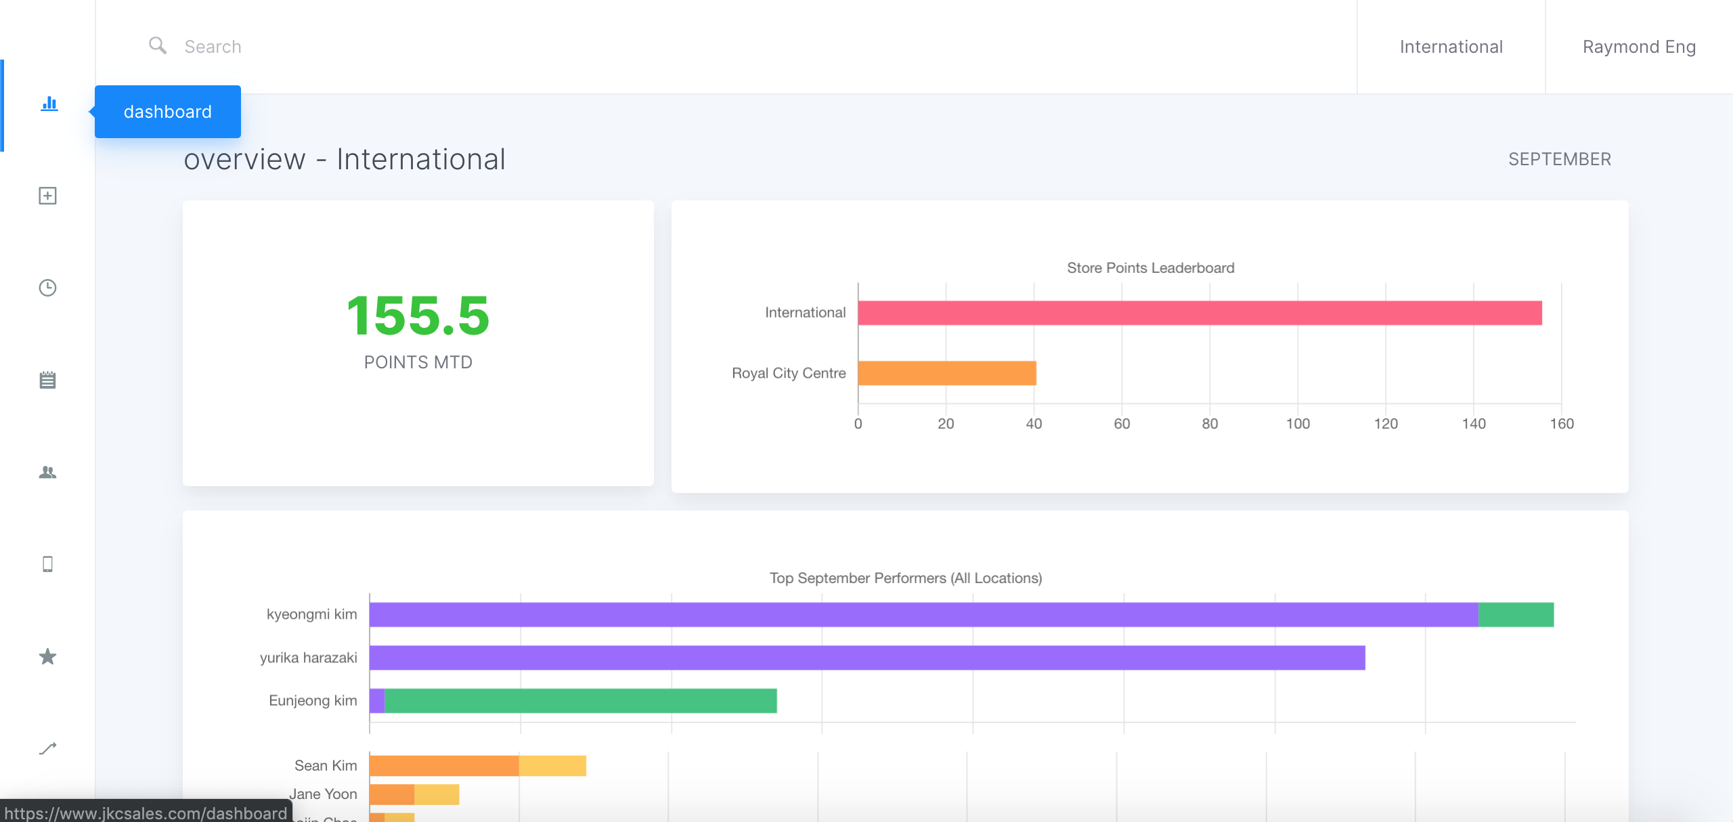The height and width of the screenshot is (822, 1733).
Task: Click the Royal City Centre chart label
Action: pos(789,373)
